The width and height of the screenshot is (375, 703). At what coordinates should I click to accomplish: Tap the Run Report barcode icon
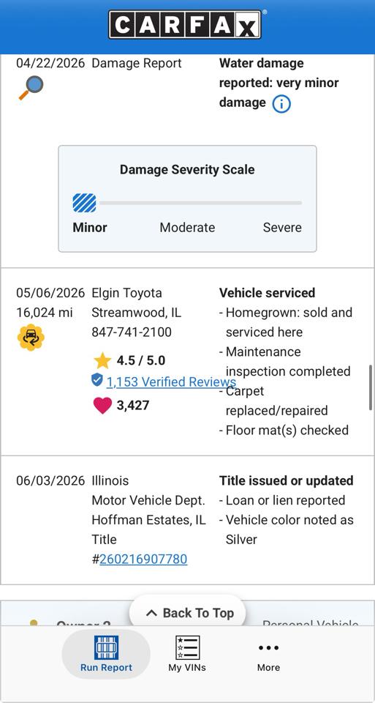coord(107,647)
